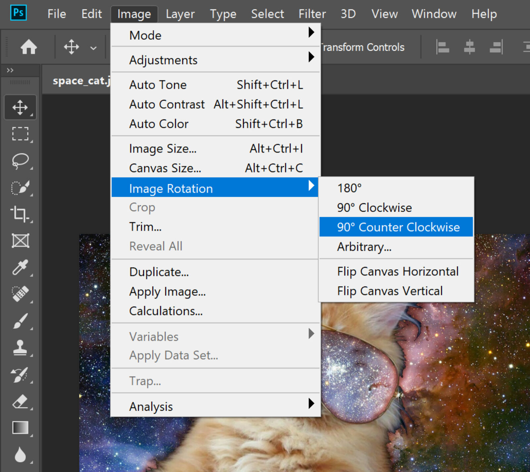Open the 3D menu
The width and height of the screenshot is (530, 472).
click(348, 14)
